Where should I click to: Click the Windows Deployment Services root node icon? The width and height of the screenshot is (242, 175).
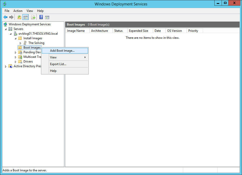pyautogui.click(x=5, y=24)
